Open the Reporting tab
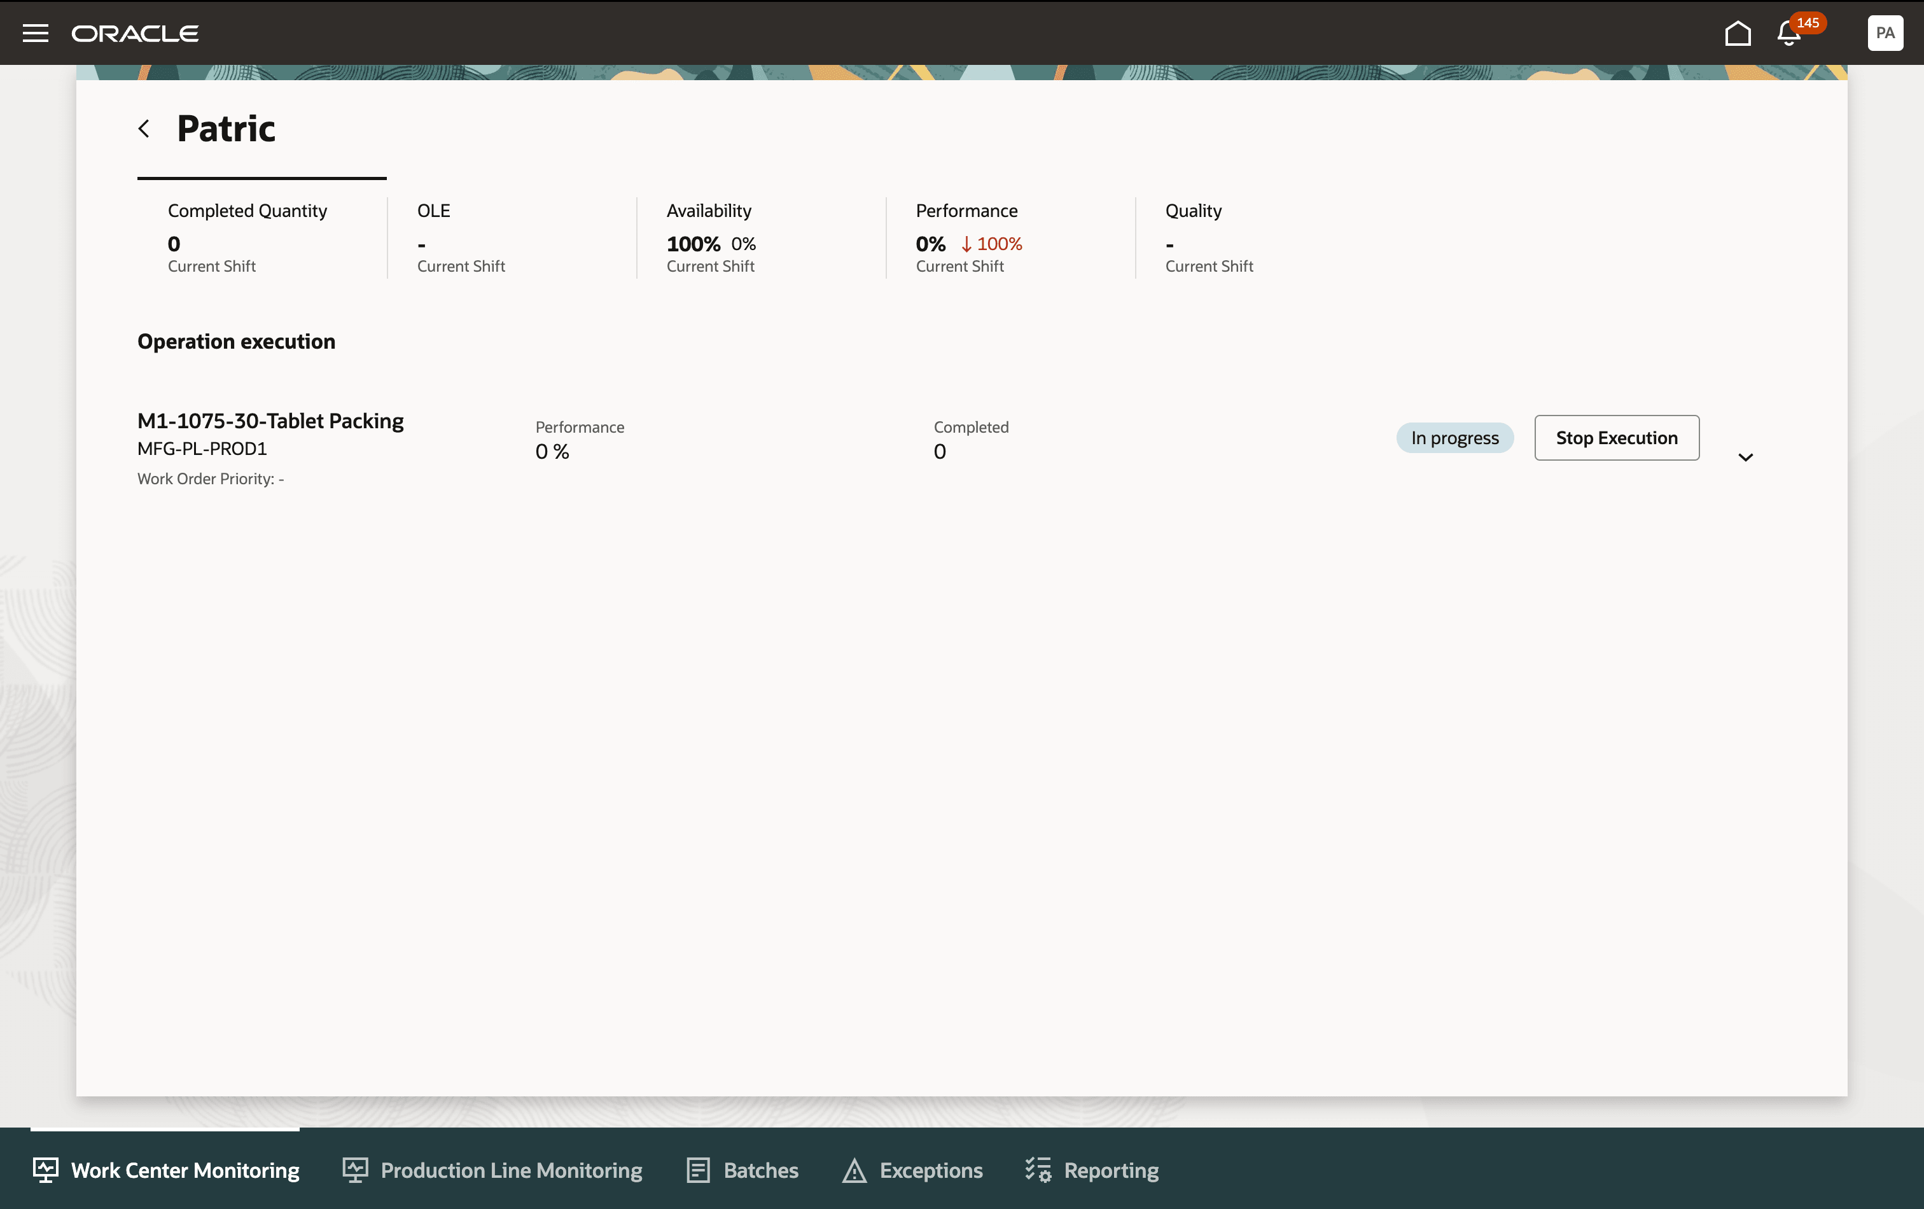The width and height of the screenshot is (1924, 1209). [x=1111, y=1170]
